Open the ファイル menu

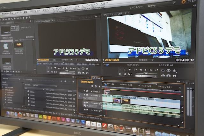[18, 12]
